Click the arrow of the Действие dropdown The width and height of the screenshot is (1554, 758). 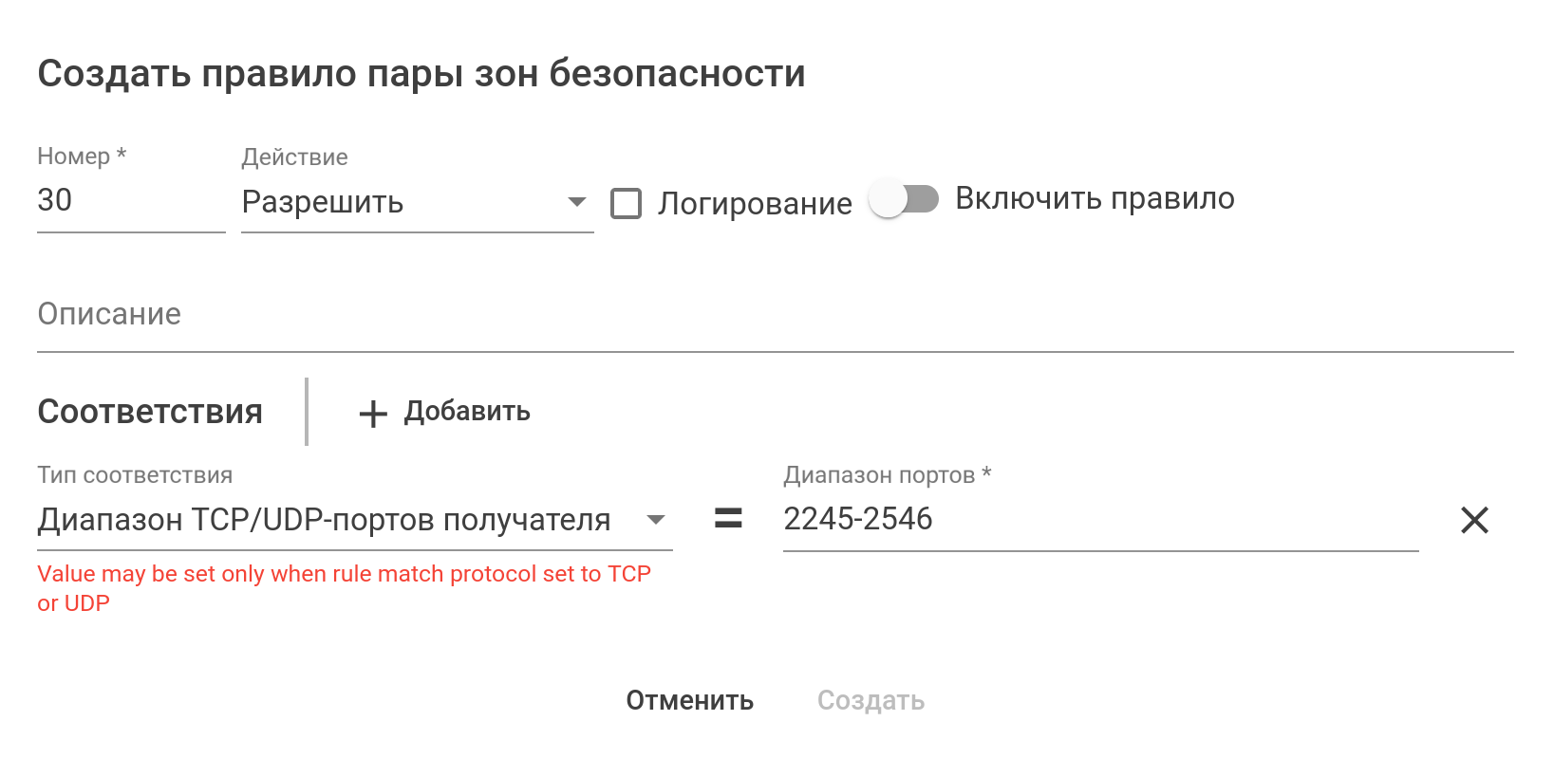click(x=576, y=202)
